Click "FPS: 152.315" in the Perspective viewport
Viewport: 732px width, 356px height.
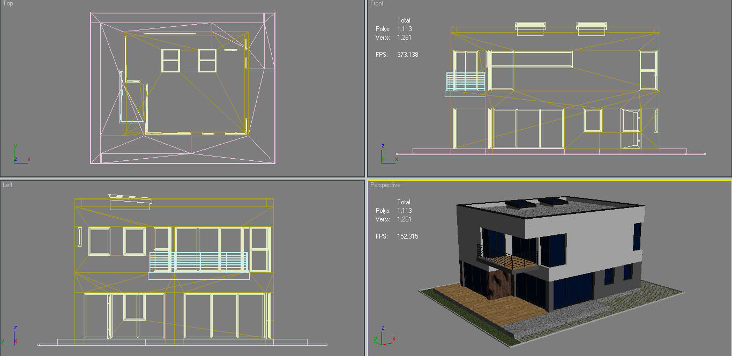click(x=397, y=236)
